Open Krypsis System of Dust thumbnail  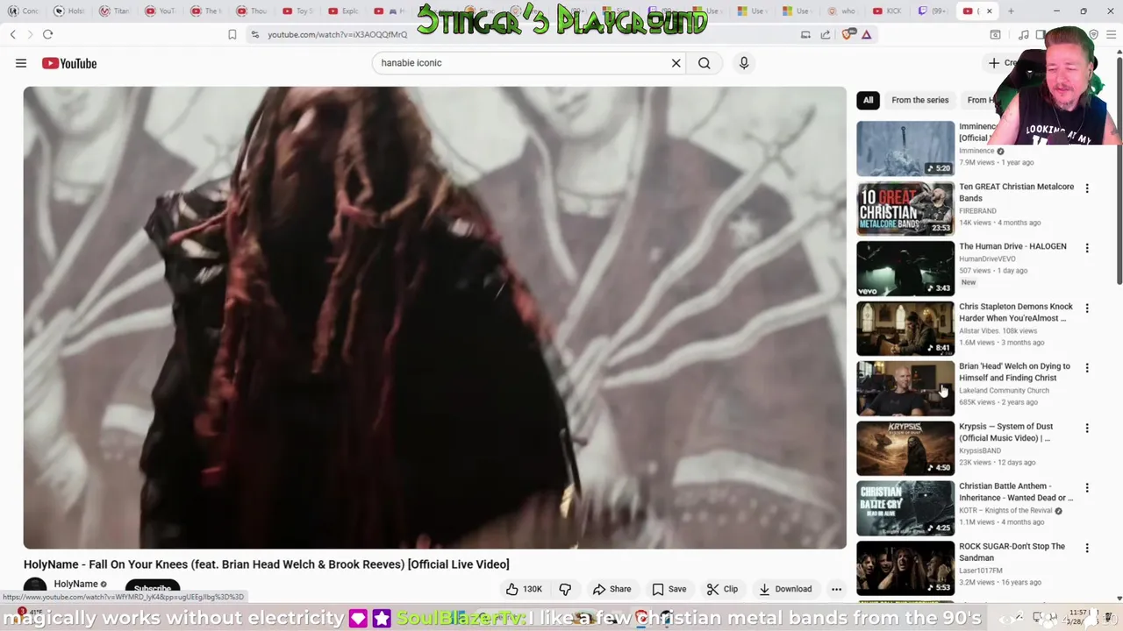(905, 449)
